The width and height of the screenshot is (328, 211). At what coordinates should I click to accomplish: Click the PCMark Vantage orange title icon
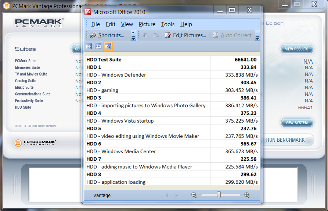point(6,6)
